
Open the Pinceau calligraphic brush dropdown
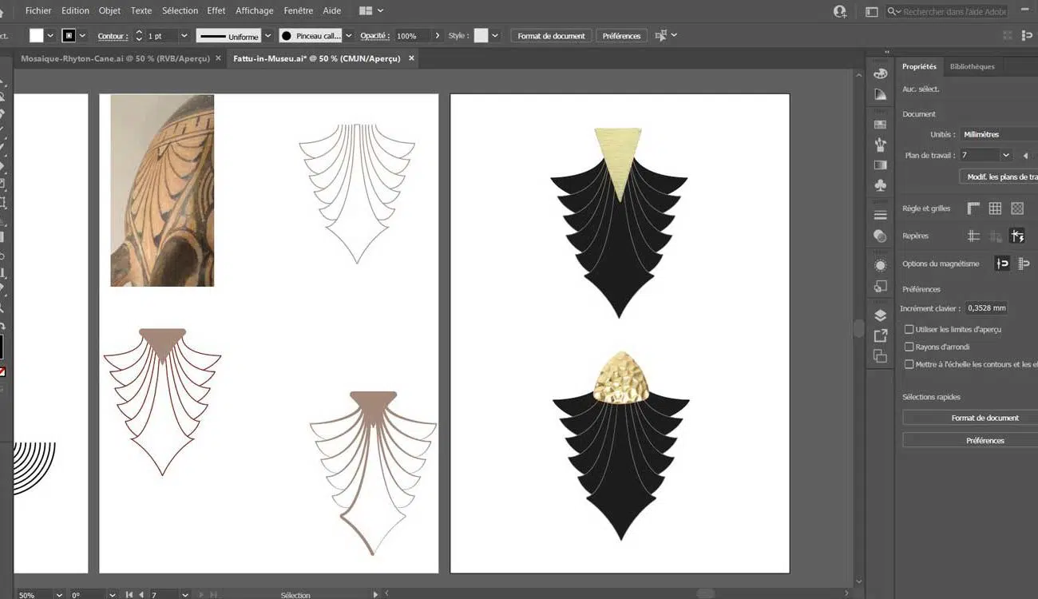[x=348, y=36]
